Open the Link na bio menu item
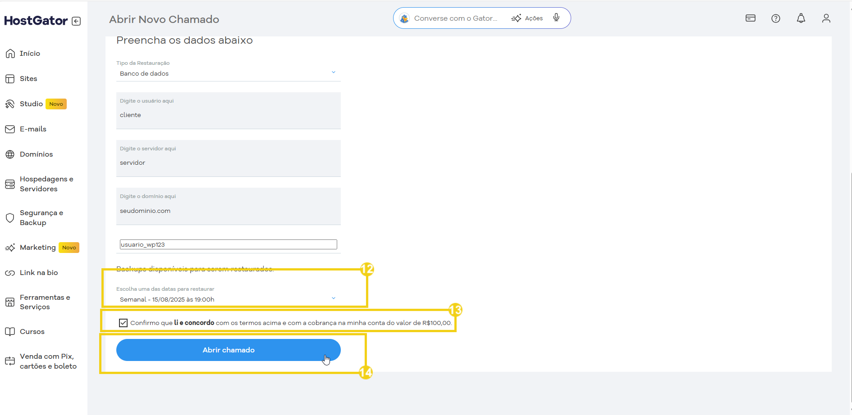The image size is (852, 415). click(x=39, y=273)
